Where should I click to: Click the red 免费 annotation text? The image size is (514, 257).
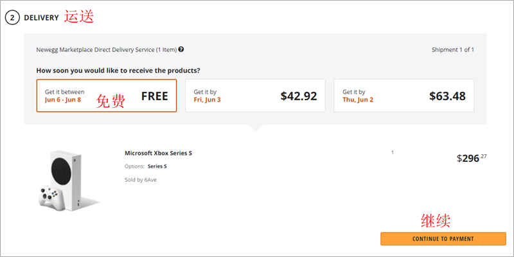tap(111, 100)
